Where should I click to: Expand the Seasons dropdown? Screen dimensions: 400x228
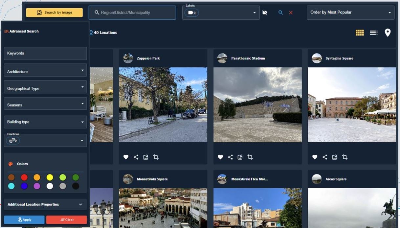(x=45, y=103)
